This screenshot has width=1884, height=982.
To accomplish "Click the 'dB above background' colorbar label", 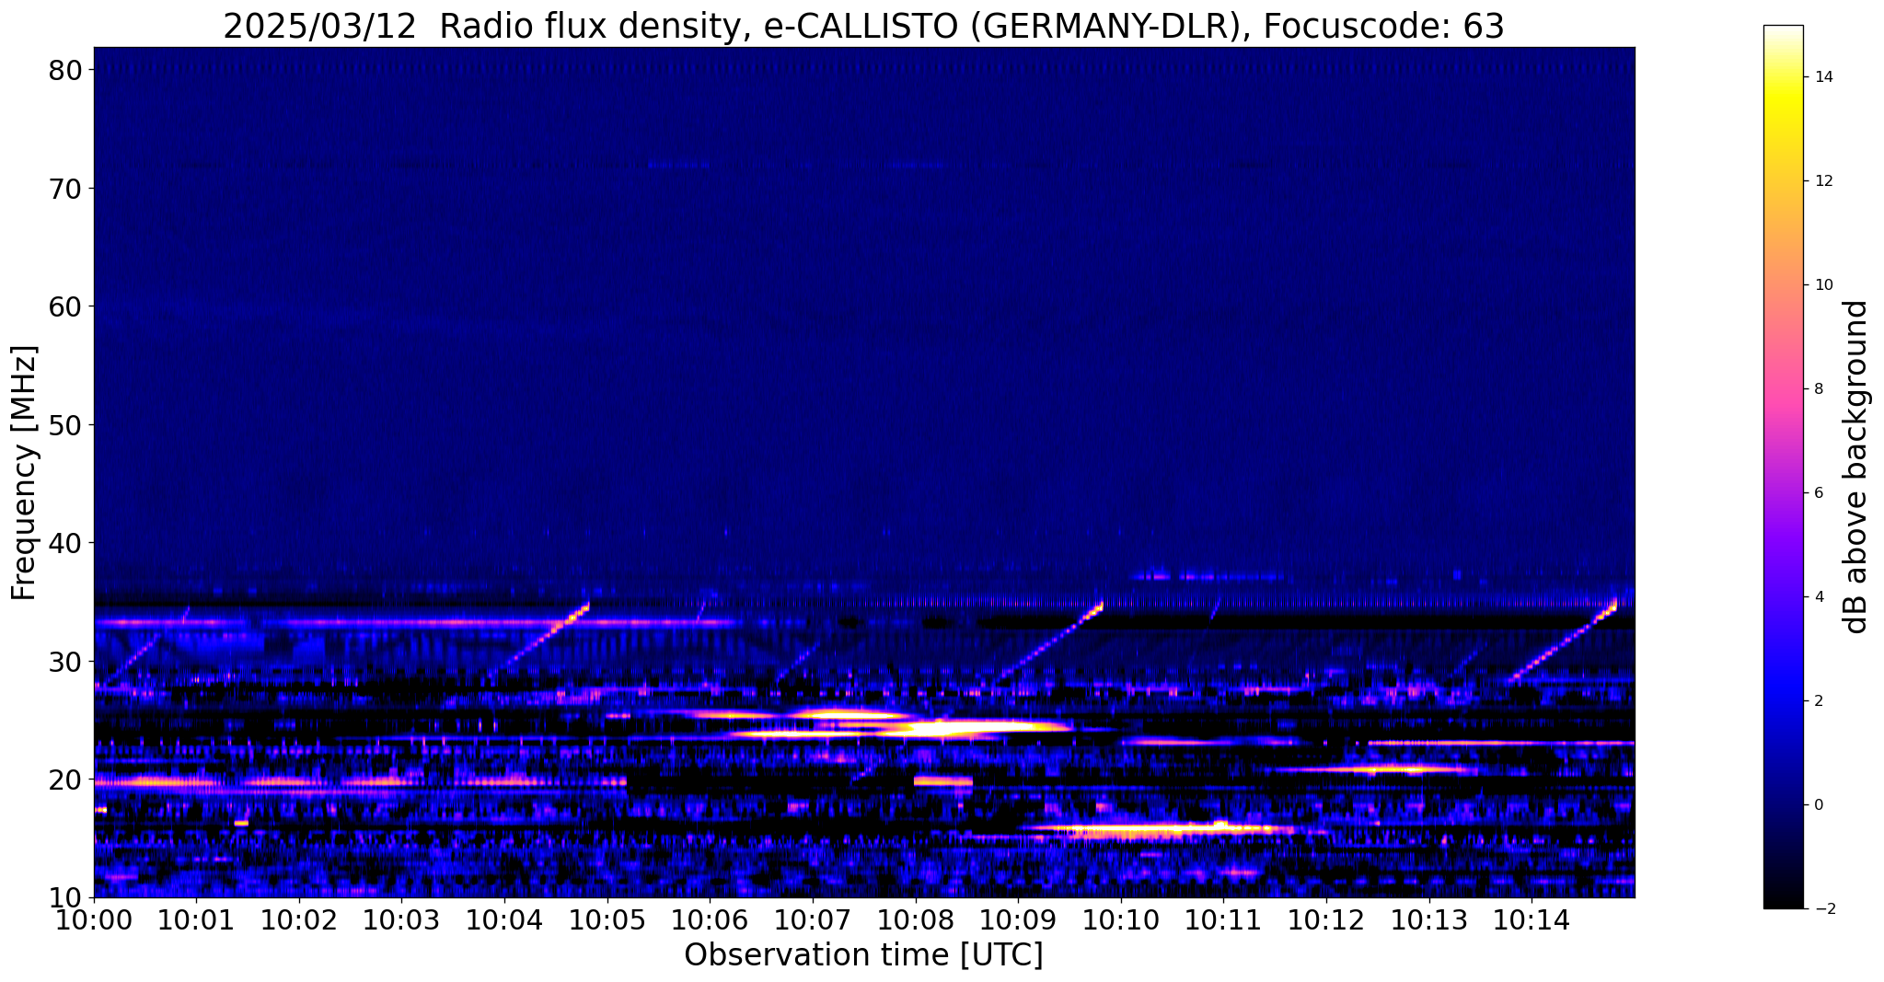I will pos(1856,467).
